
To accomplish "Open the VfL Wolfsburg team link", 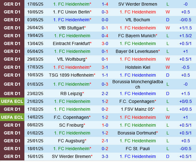I will point(72,59).
